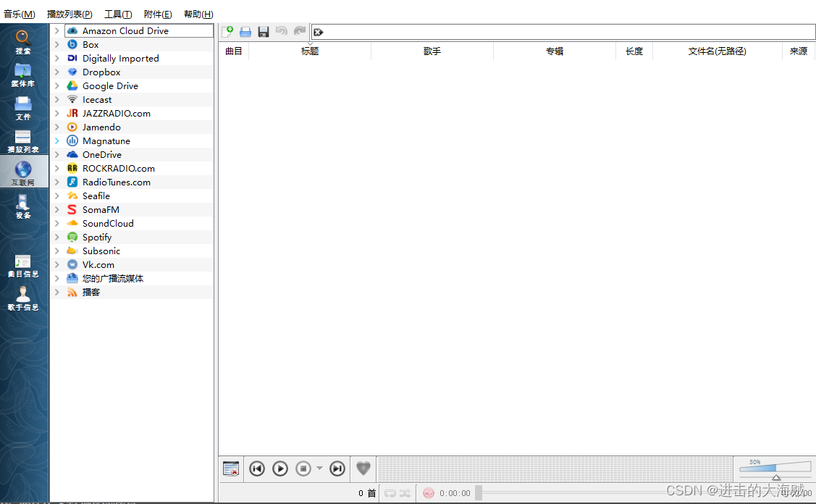Screen dimensions: 816x504
Task: Open the 曲目信息 song info sidebar tab
Action: pos(23,266)
